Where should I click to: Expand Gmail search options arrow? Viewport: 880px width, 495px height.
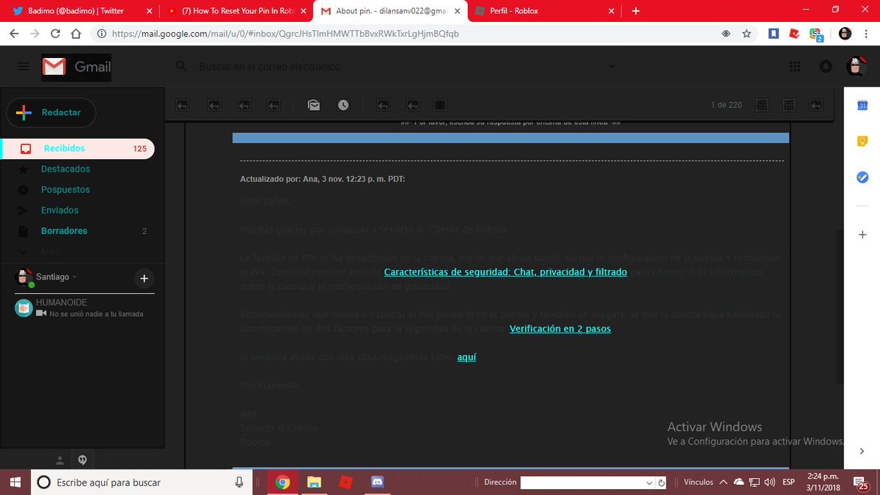pyautogui.click(x=612, y=67)
